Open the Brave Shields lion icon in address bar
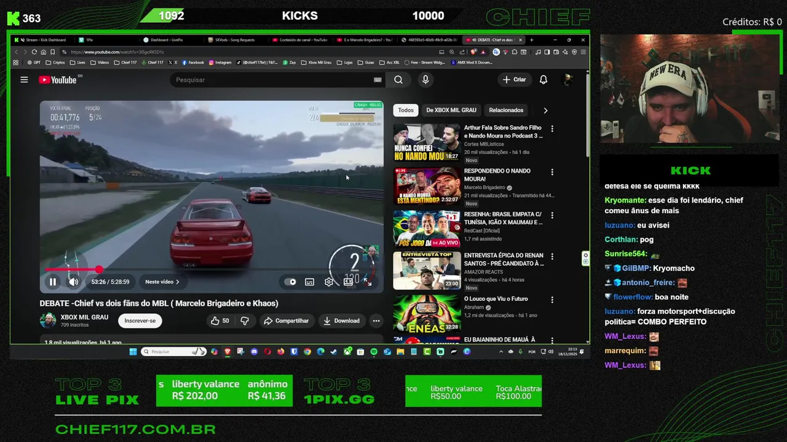The height and width of the screenshot is (442, 787). point(473,52)
